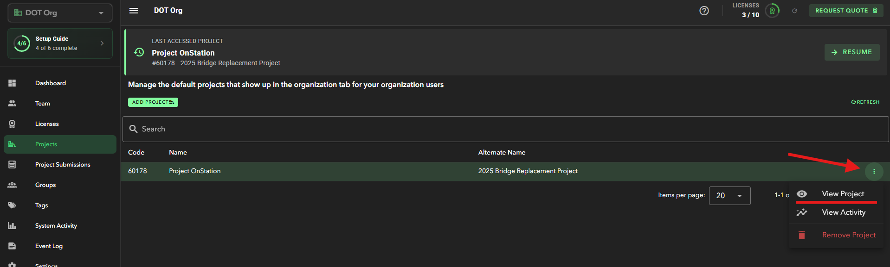Image resolution: width=890 pixels, height=267 pixels.
Task: Click the Refresh link above the table
Action: click(865, 102)
